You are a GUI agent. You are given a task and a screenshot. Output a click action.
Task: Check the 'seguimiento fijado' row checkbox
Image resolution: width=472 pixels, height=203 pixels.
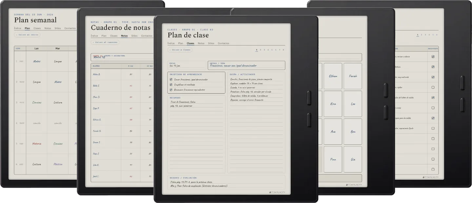pyautogui.click(x=433, y=128)
